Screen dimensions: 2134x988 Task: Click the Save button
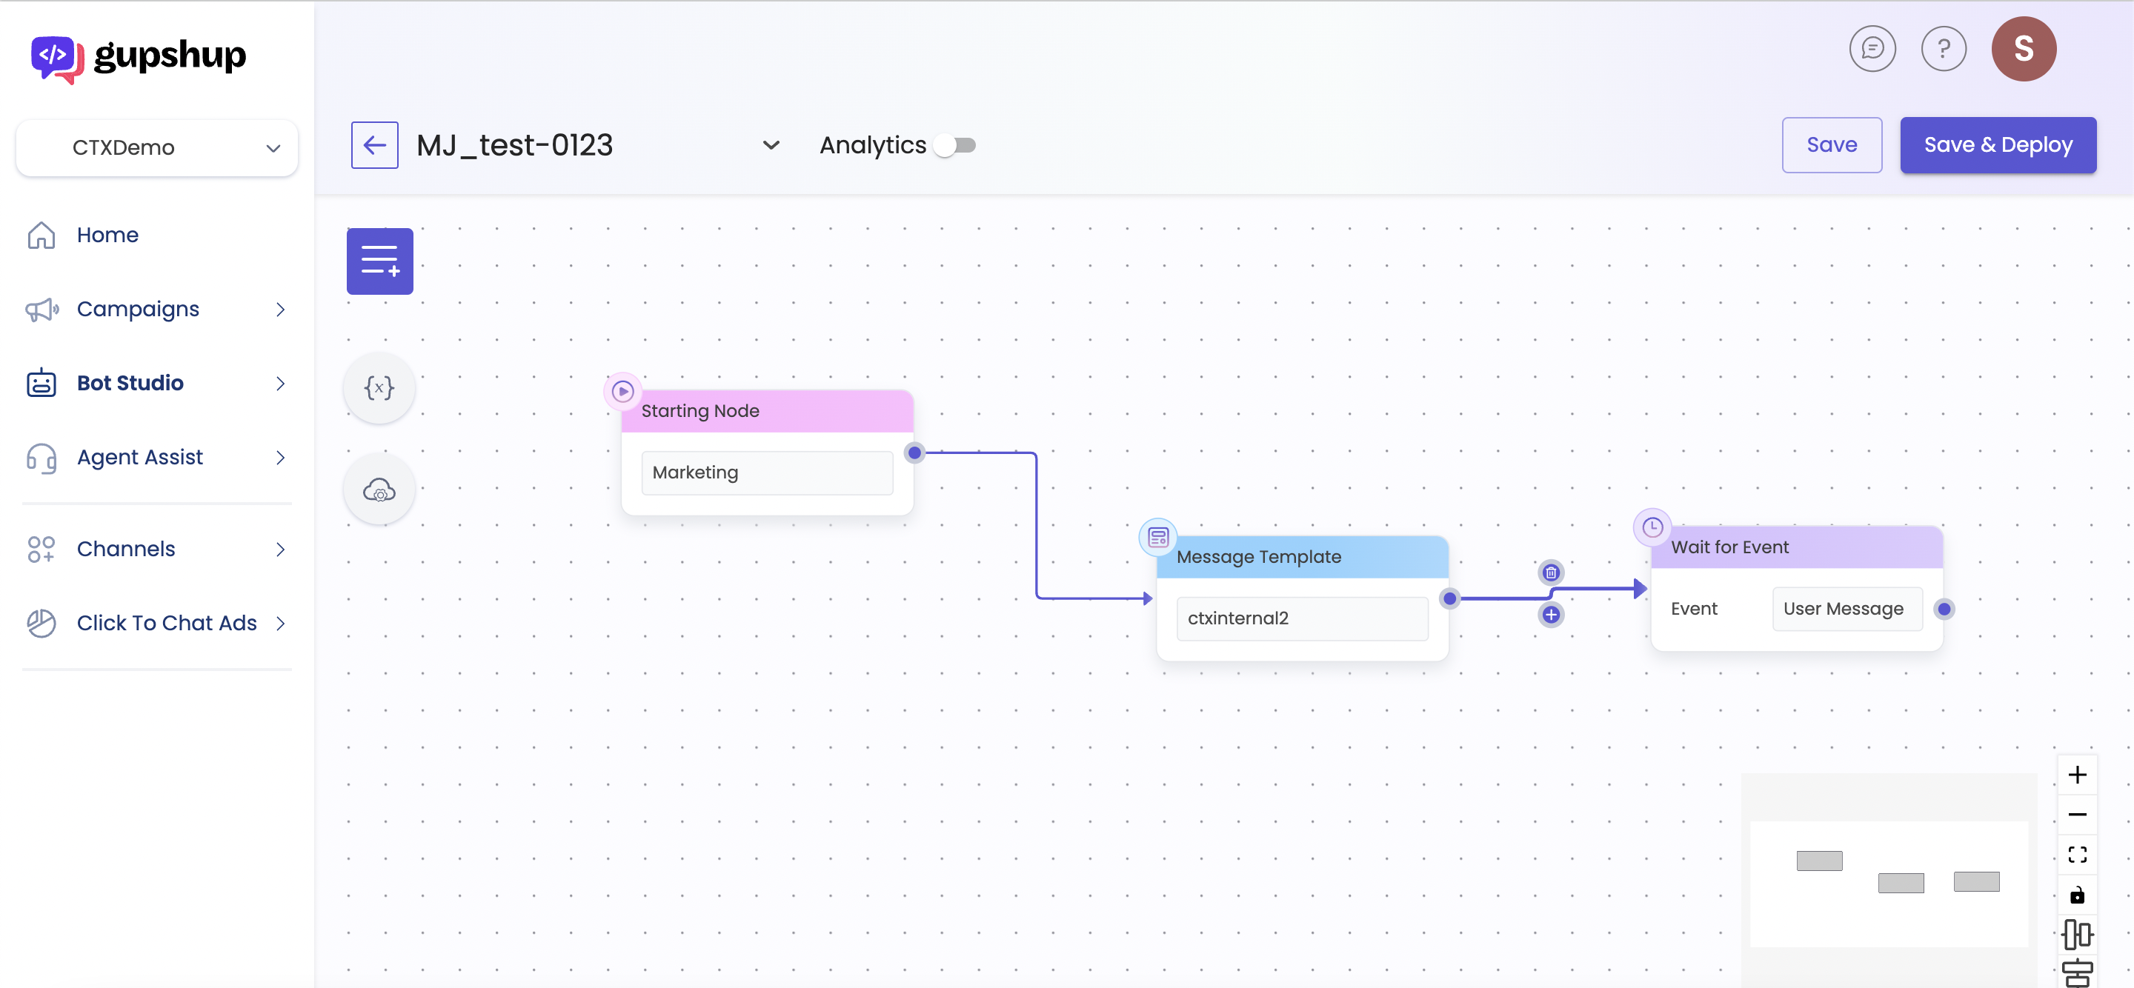1831,145
